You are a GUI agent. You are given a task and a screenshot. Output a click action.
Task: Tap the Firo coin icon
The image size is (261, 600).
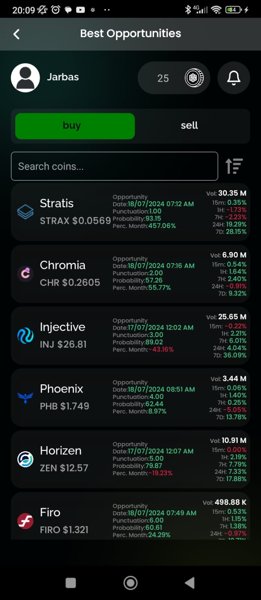click(25, 520)
